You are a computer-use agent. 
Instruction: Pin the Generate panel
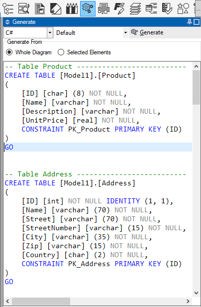click(x=189, y=22)
